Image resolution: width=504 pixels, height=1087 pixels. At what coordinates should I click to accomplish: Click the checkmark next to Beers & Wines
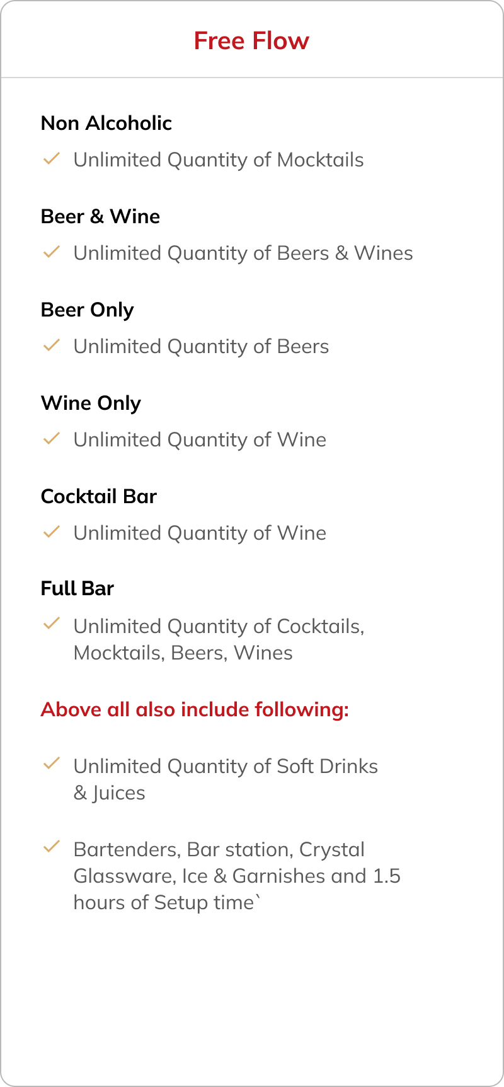point(51,252)
